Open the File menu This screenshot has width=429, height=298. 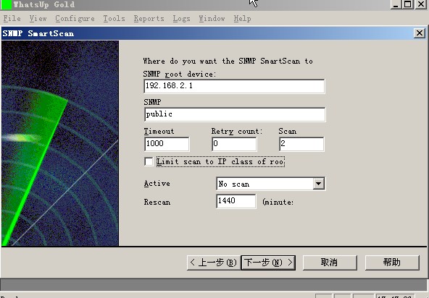coord(12,19)
